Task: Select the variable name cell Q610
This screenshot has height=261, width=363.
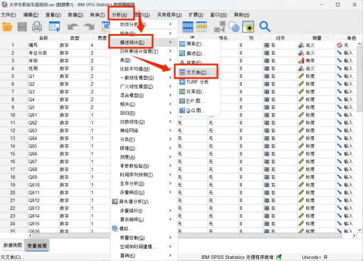Action: (43, 185)
